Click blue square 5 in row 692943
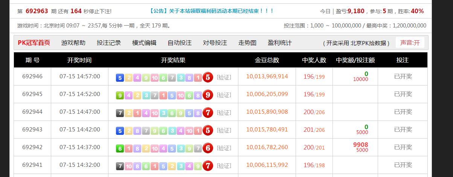The image size is (453, 177). click(x=120, y=131)
